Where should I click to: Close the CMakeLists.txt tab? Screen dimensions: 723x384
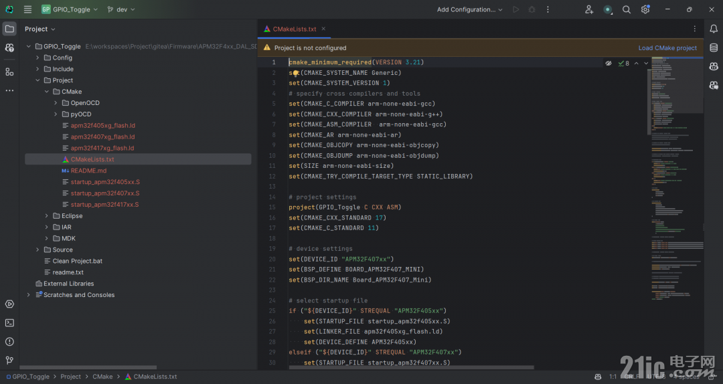click(323, 29)
